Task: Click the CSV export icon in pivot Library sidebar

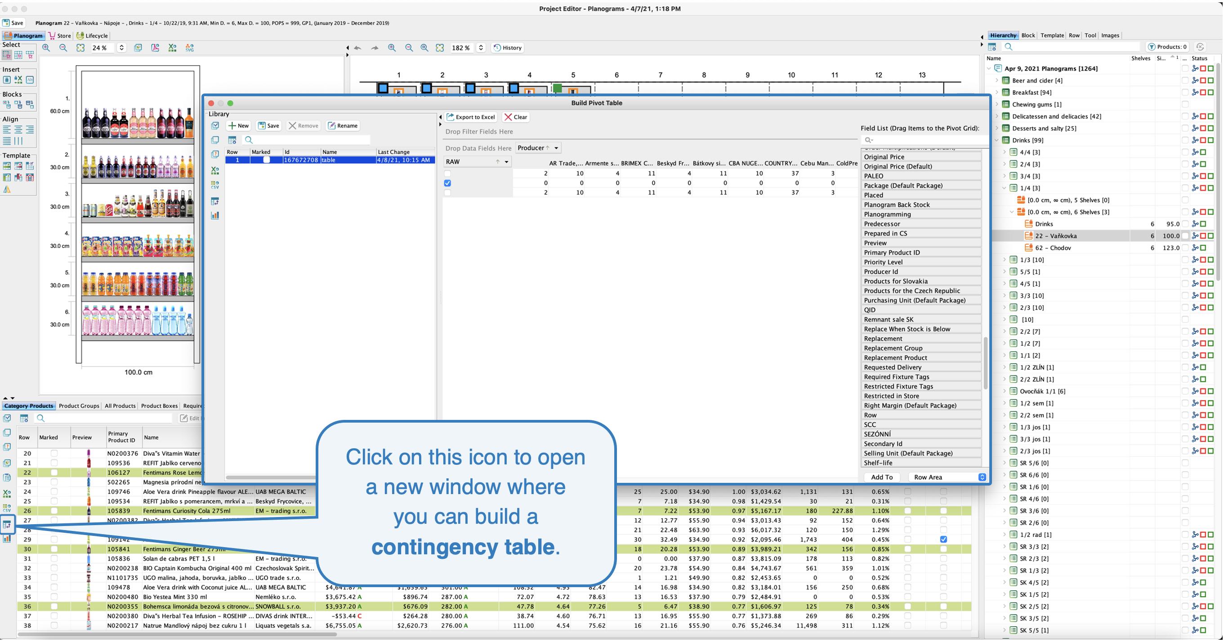Action: pyautogui.click(x=215, y=185)
